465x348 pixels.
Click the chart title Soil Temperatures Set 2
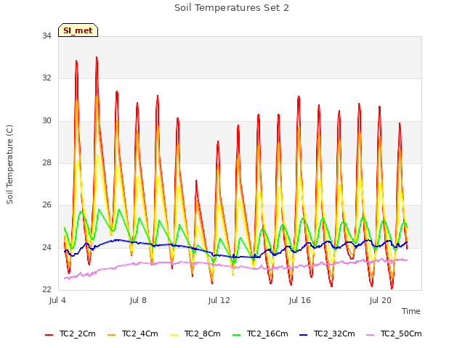coord(232,8)
